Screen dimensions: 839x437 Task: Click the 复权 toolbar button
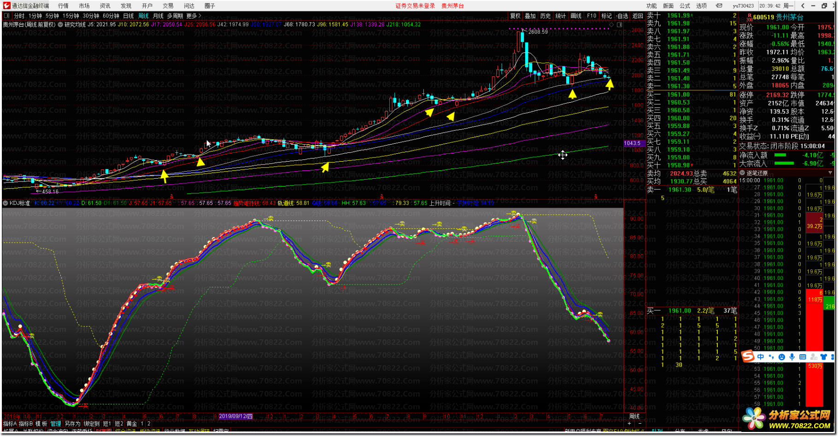click(x=515, y=16)
